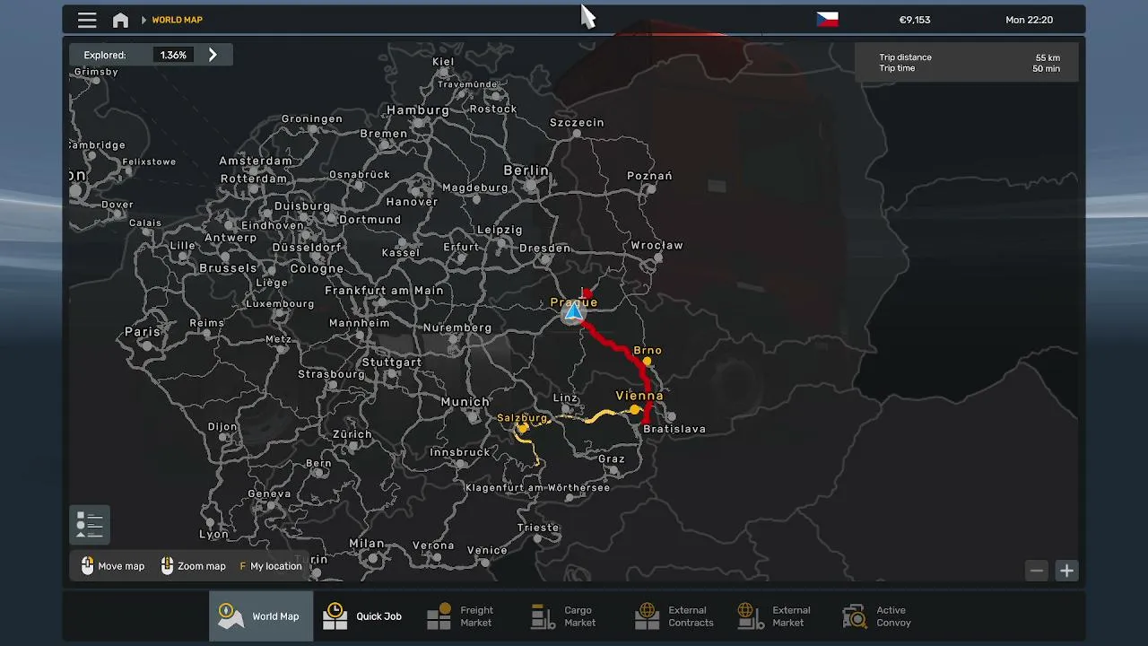Click the Rostock city label

click(x=493, y=109)
